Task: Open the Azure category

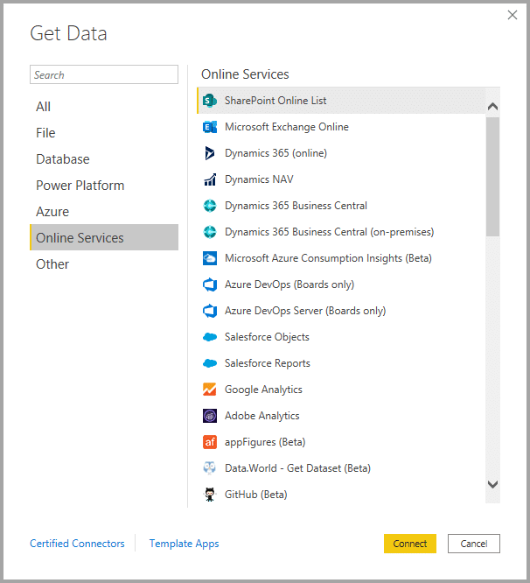Action: tap(52, 212)
